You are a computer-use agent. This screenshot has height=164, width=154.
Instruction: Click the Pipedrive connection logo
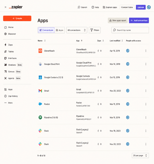click(x=40, y=117)
